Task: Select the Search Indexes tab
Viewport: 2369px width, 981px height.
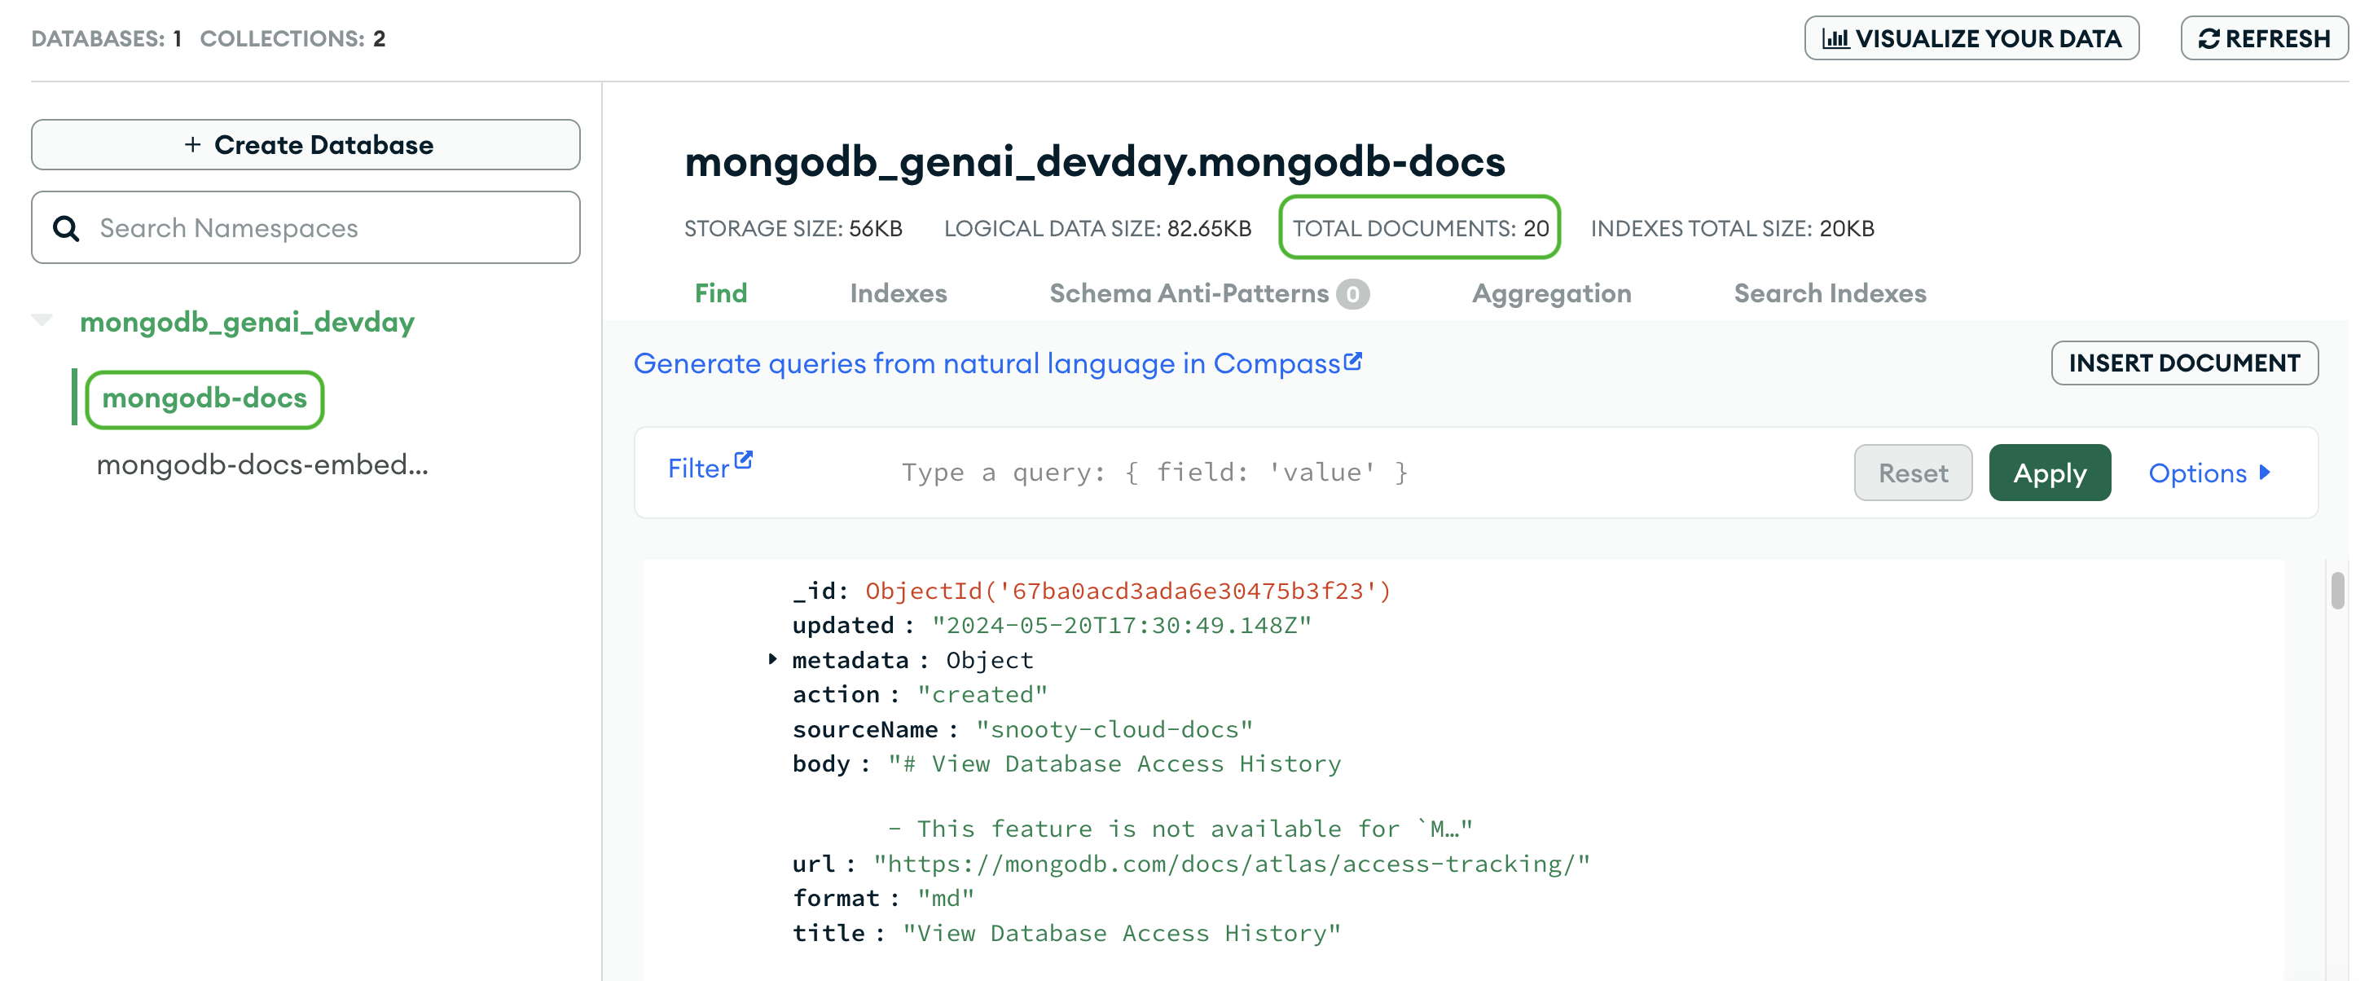Action: [1830, 292]
